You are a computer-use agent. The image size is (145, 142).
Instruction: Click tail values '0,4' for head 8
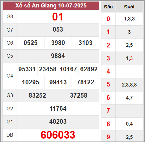coord(129,124)
